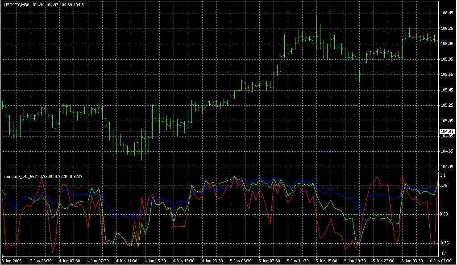
Task: Click the 104.45 price axis label
Action: pos(447,167)
